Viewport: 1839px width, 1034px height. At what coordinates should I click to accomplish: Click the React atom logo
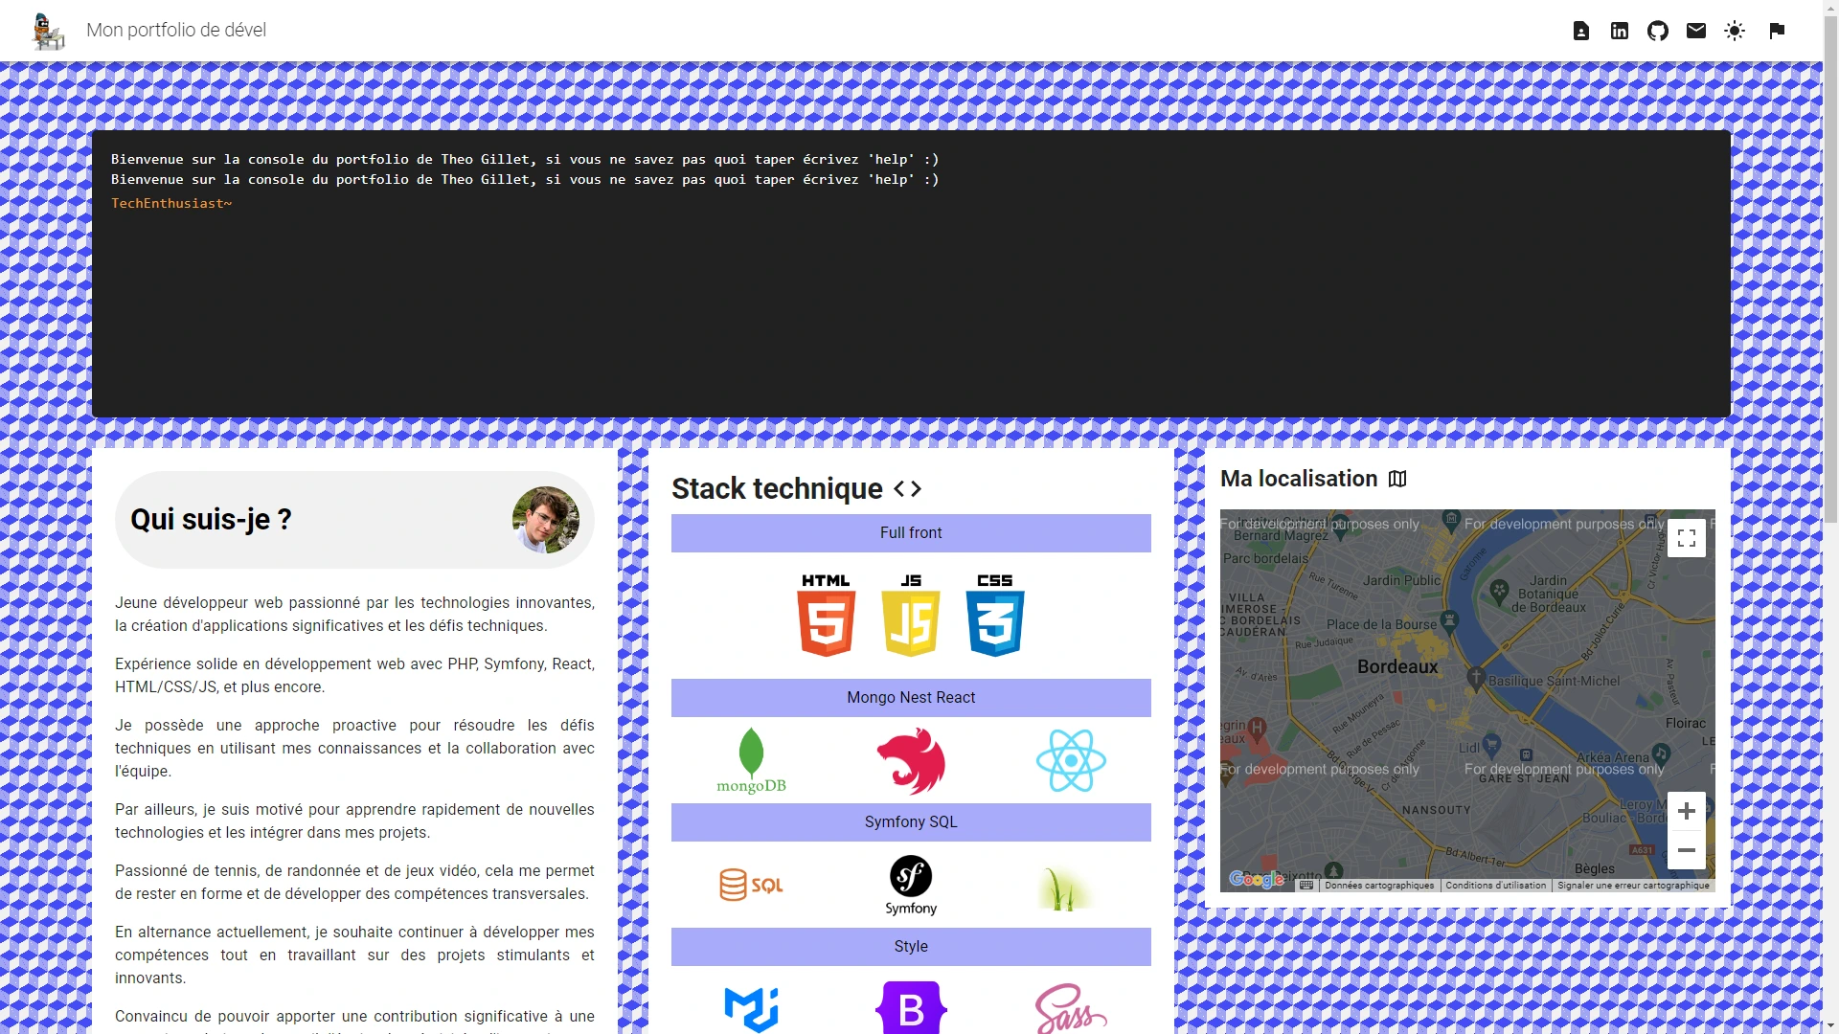point(1071,760)
